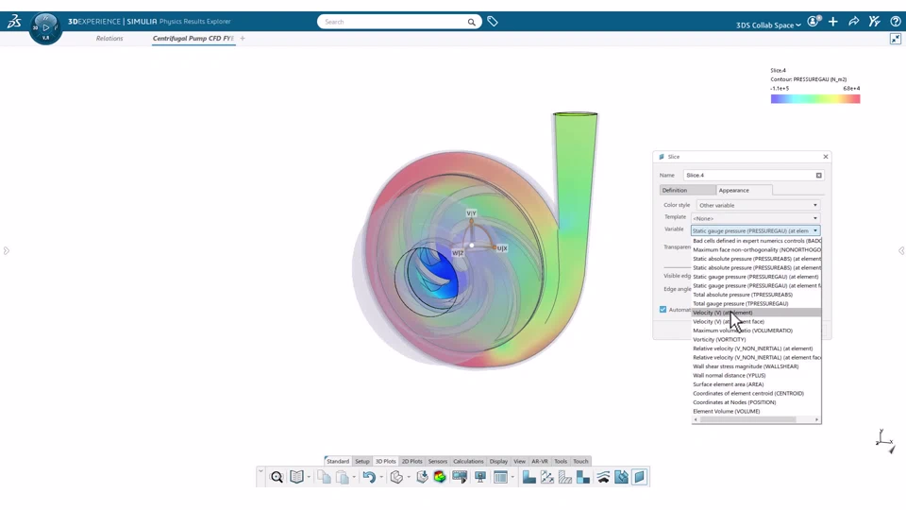Open the AR-VR toolbar tab
Image resolution: width=906 pixels, height=510 pixels.
tap(540, 462)
